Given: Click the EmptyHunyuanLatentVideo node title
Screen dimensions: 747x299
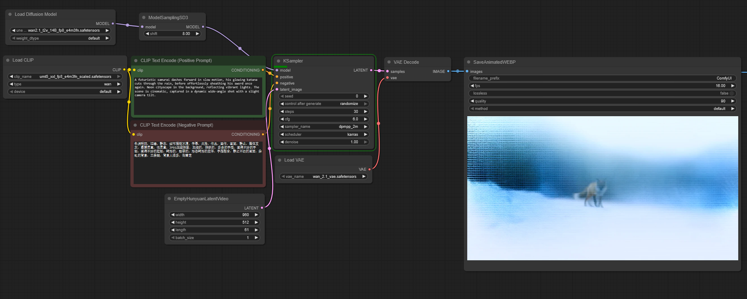Looking at the screenshot, I should coord(201,199).
